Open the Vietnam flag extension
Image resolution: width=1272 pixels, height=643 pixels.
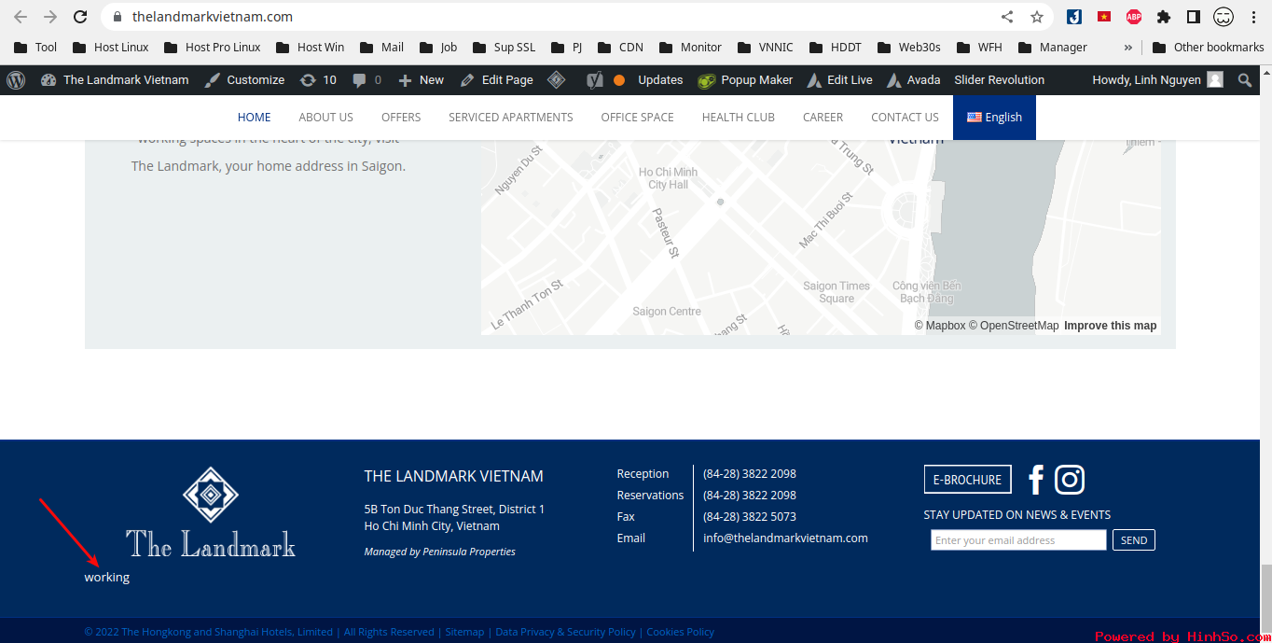pos(1104,17)
